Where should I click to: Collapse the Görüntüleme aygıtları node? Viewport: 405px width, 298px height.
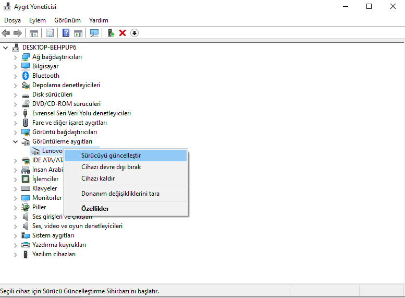point(15,141)
